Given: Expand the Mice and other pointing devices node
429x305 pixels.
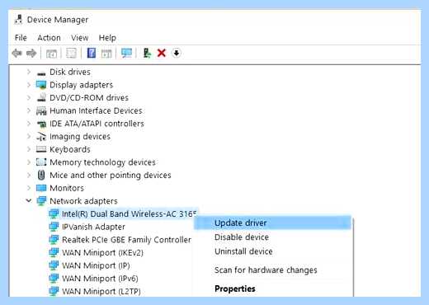Looking at the screenshot, I should point(29,175).
